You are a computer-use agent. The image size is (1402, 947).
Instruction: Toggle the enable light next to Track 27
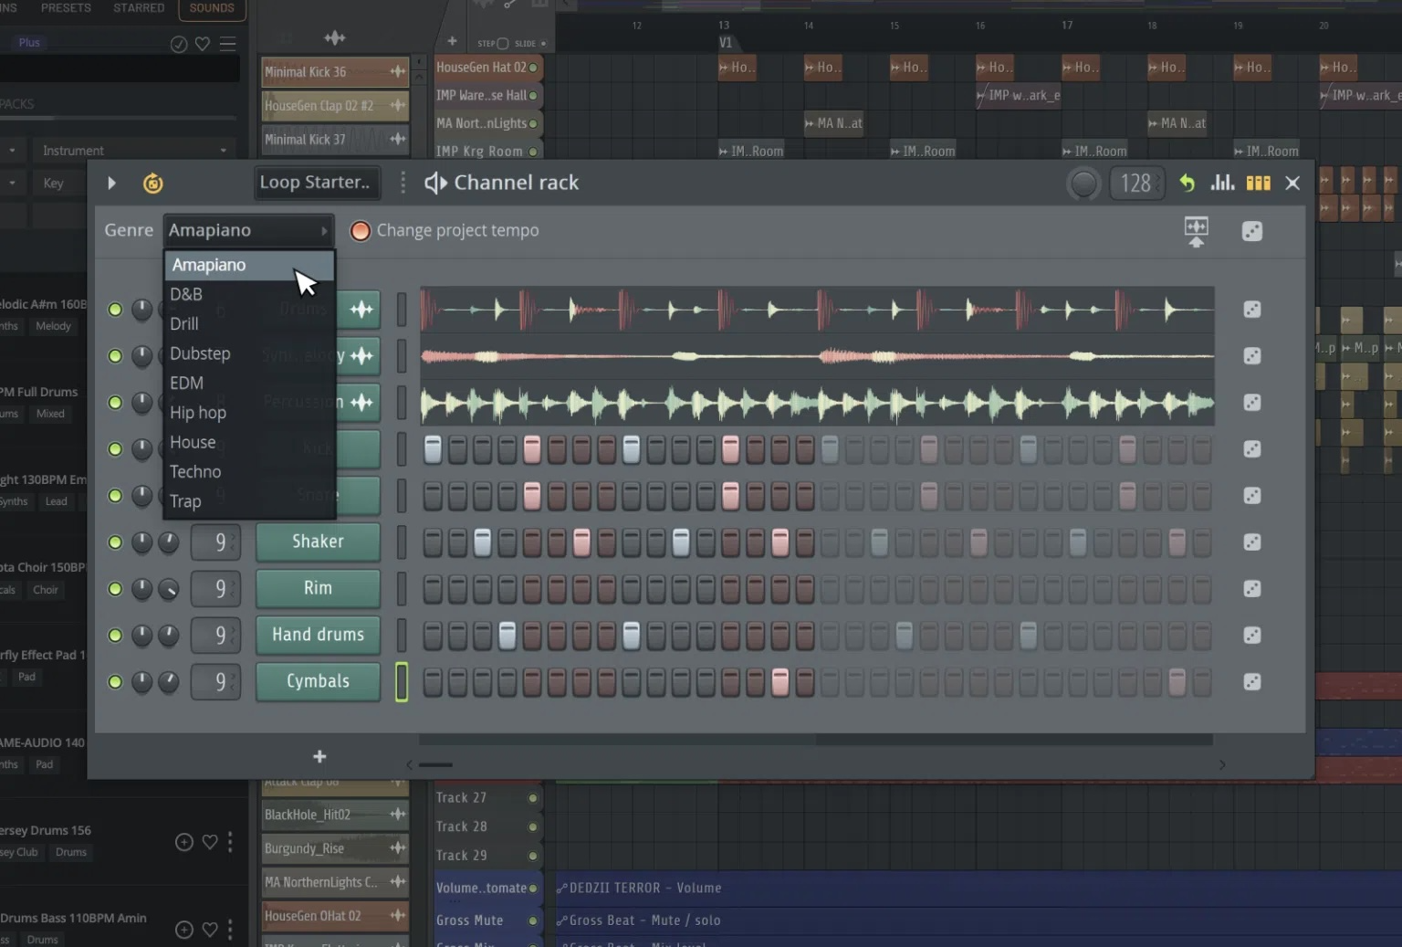coord(532,796)
